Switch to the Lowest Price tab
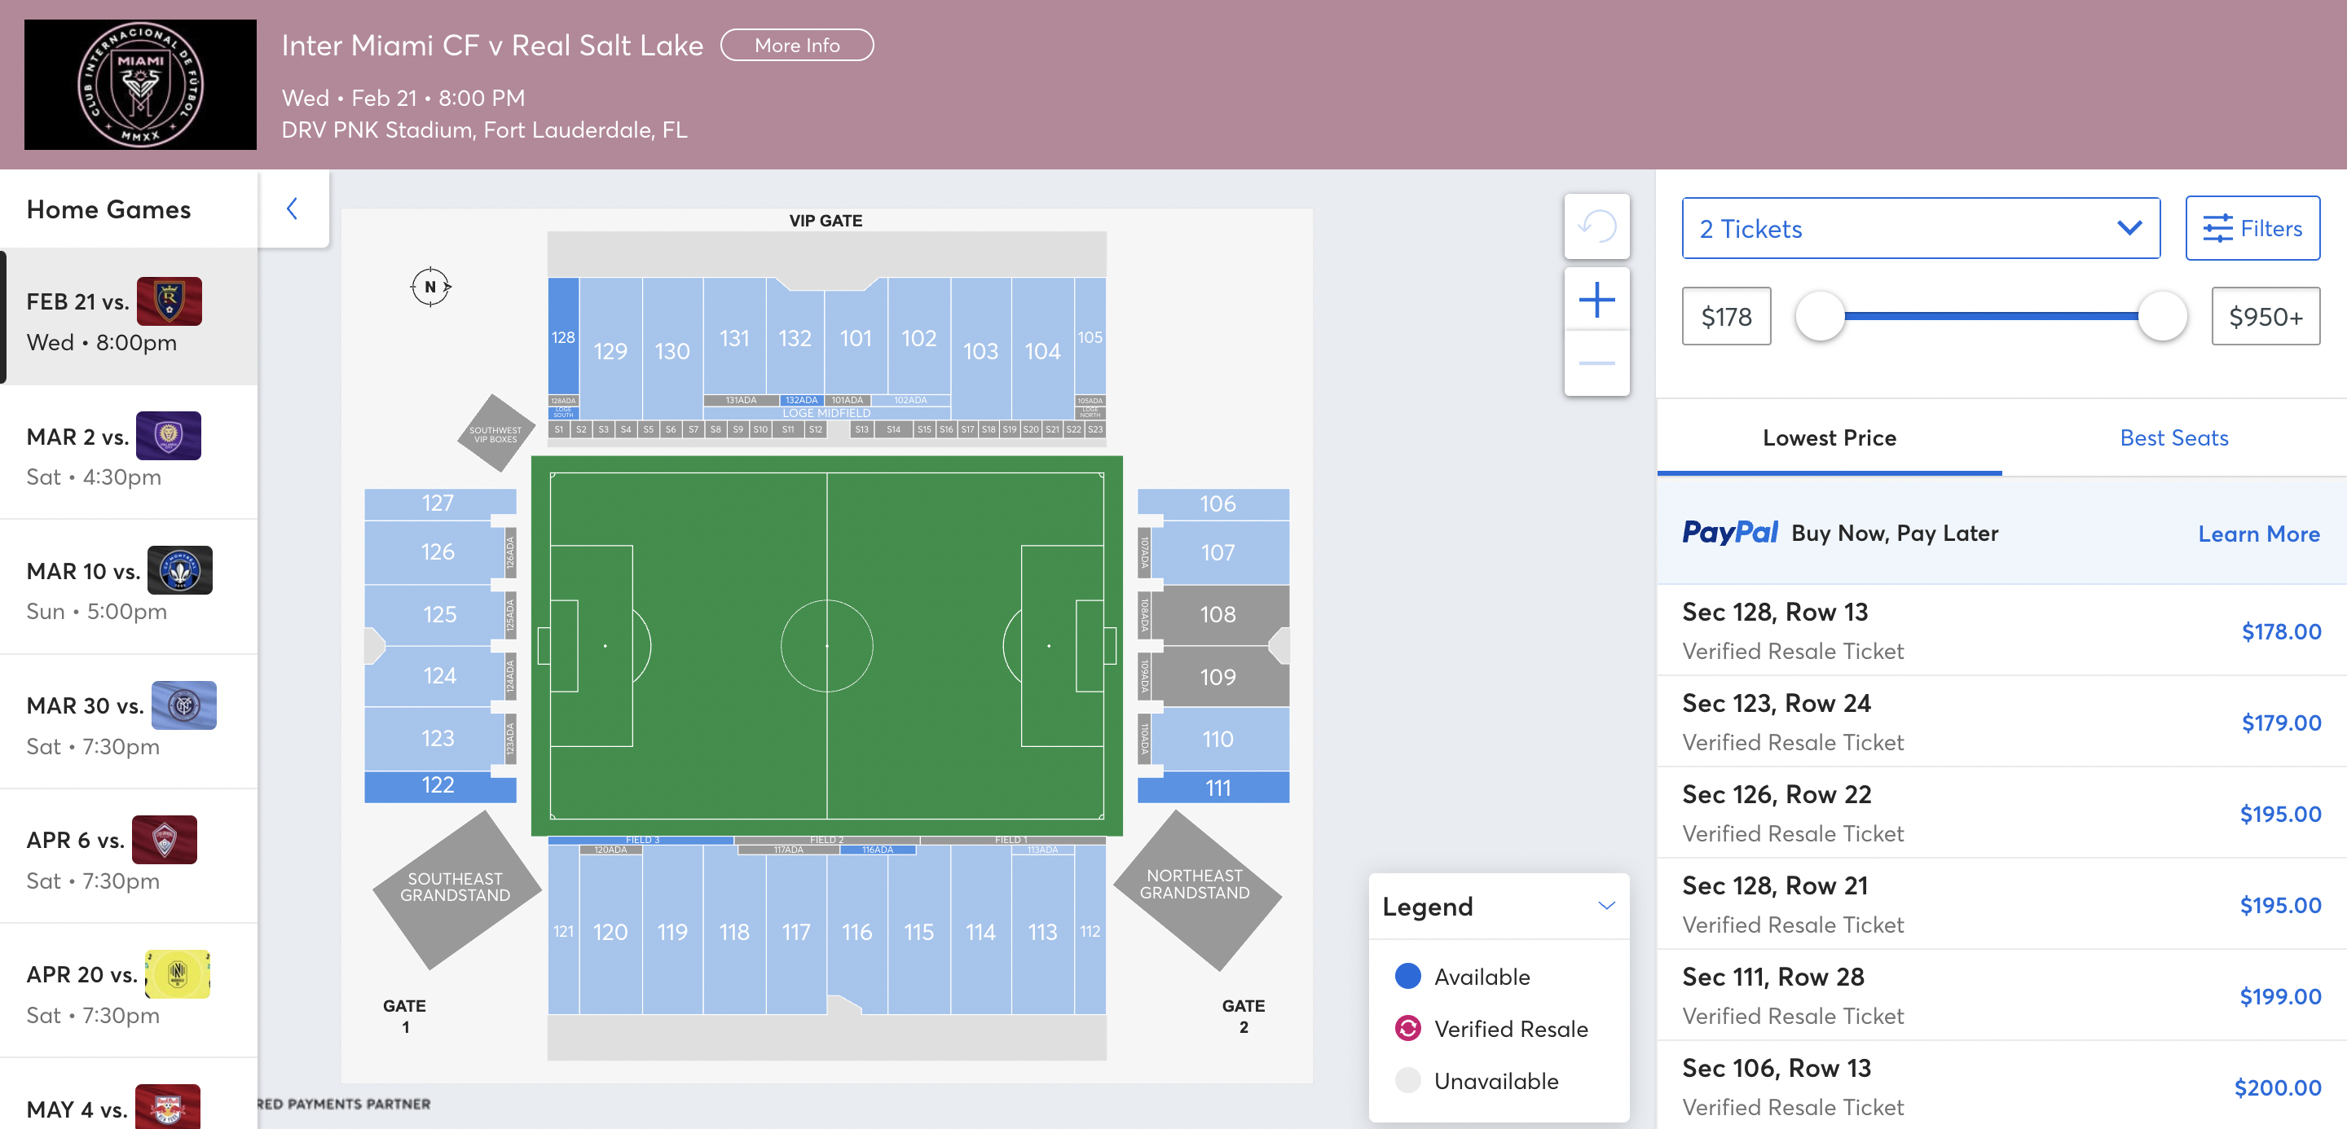This screenshot has width=2347, height=1129. (1830, 438)
